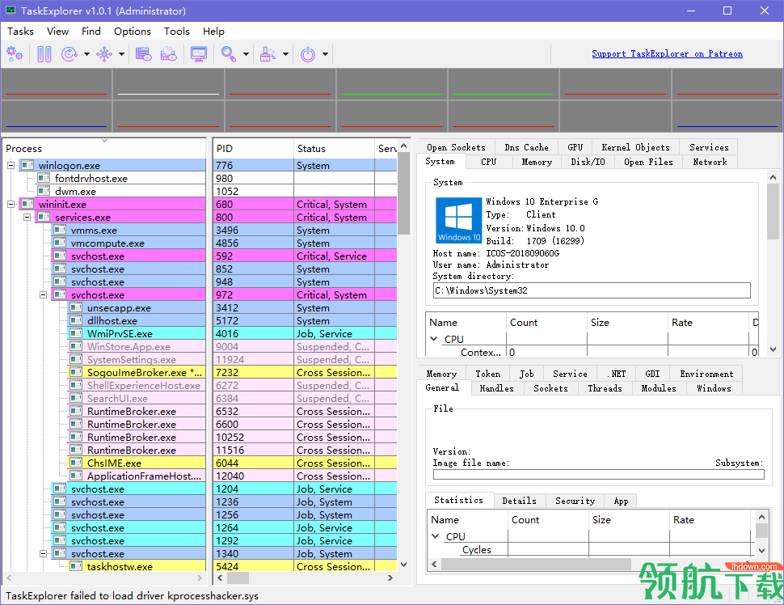Sort by the Status column header

[x=334, y=149]
